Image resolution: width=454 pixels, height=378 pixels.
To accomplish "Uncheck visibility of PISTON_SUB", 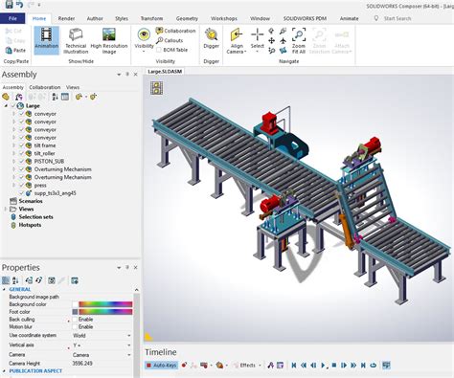I will (22, 162).
